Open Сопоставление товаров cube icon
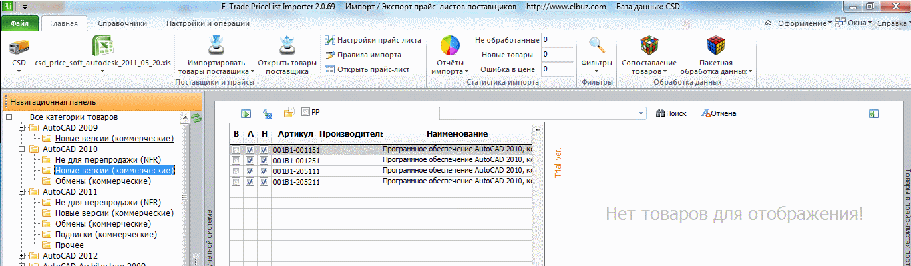 [649, 46]
